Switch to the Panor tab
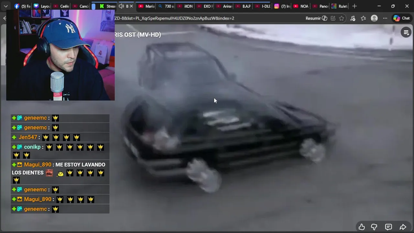Screen dimensions: 414x233 click(320, 6)
